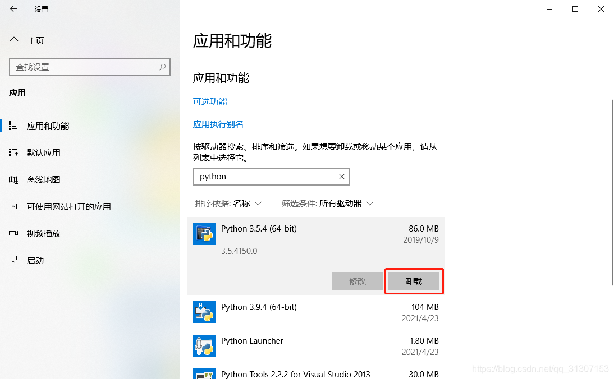Image resolution: width=614 pixels, height=379 pixels.
Task: Click the Python 3.9.4 app icon
Action: pos(204,312)
